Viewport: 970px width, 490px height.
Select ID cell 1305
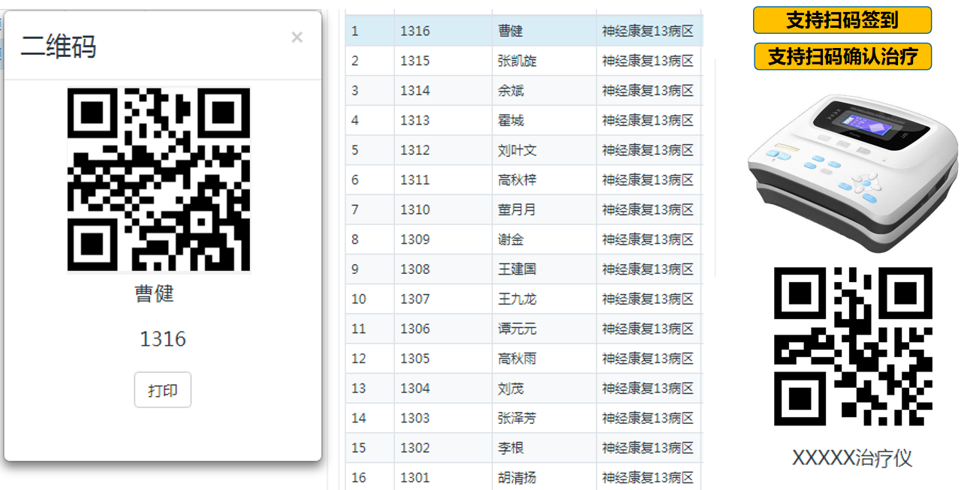415,359
